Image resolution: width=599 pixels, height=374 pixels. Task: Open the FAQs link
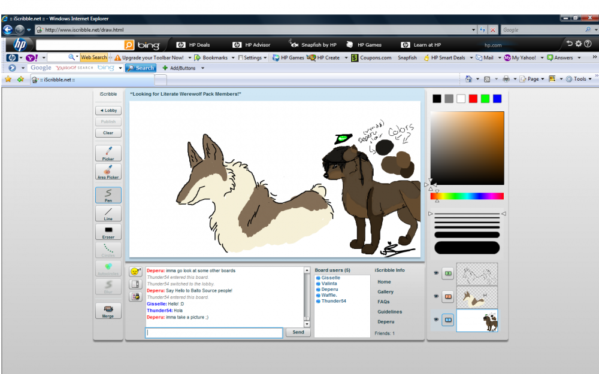click(383, 302)
